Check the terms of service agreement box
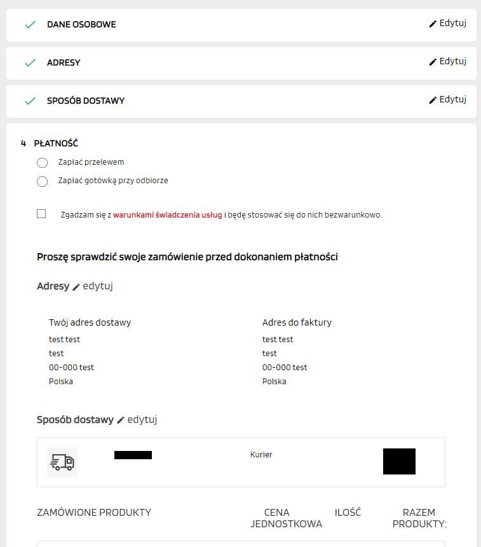Screen dimensions: 481x547 pyautogui.click(x=41, y=214)
